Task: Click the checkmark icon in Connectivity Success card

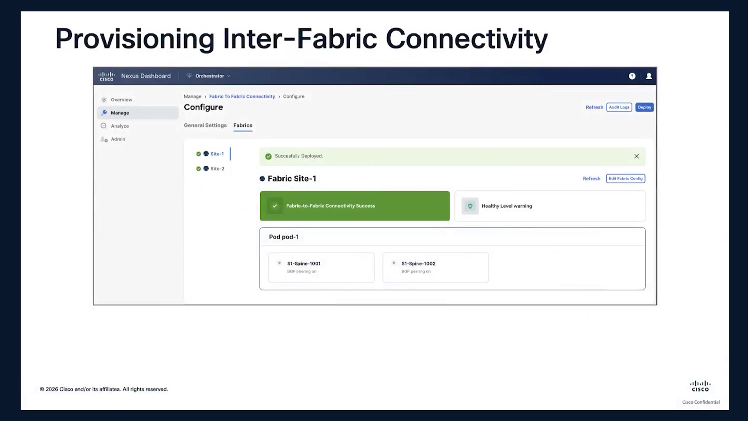Action: pos(275,206)
